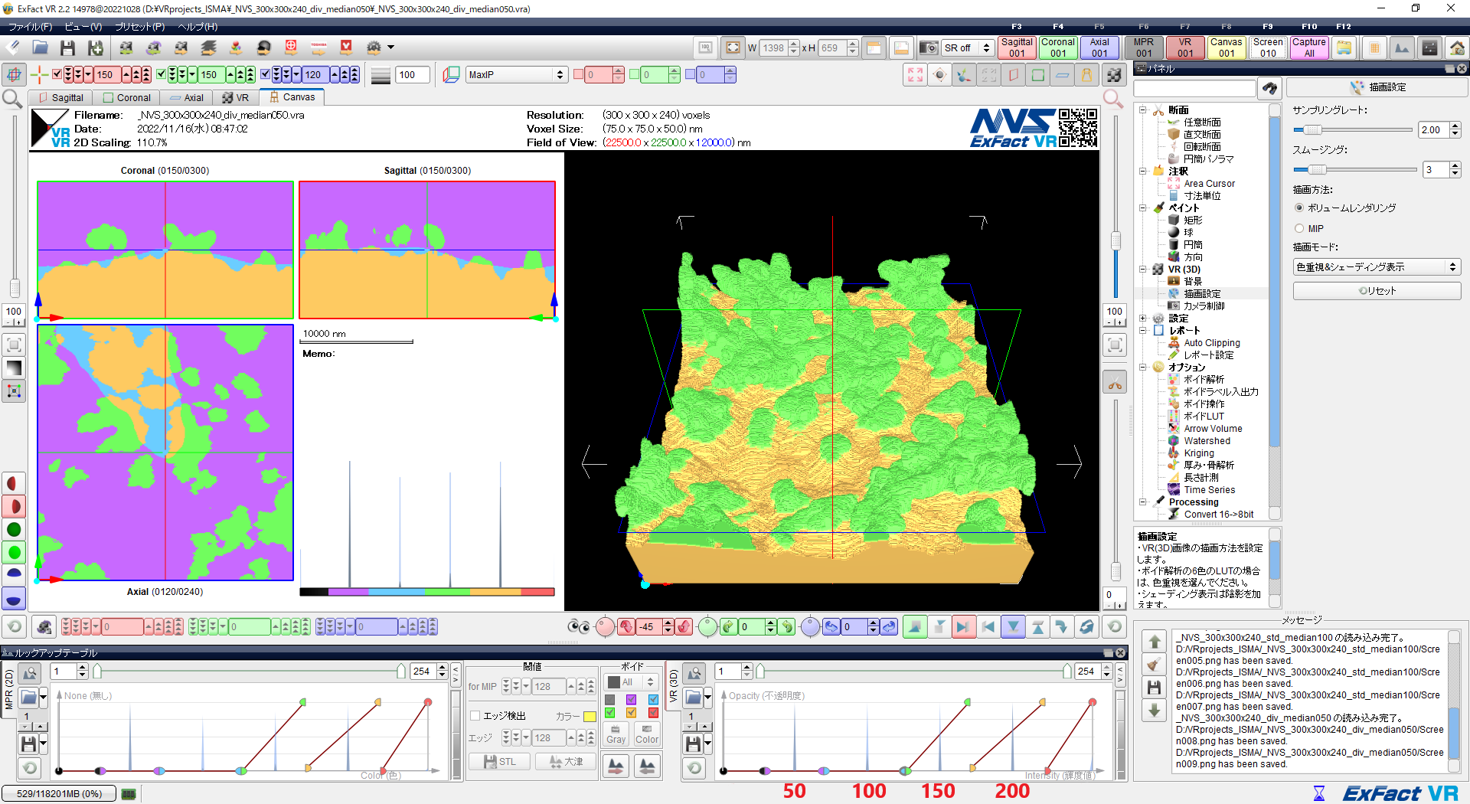Collapse the ペイント tree node
1470x804 pixels.
click(1143, 208)
